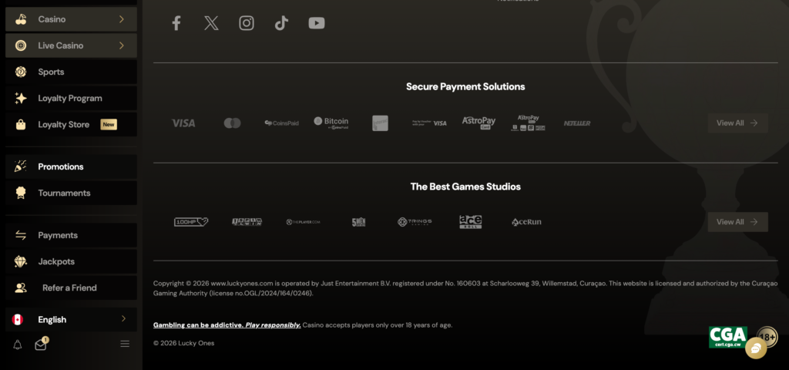
Task: Follow the Play responsibly link
Action: coord(274,325)
